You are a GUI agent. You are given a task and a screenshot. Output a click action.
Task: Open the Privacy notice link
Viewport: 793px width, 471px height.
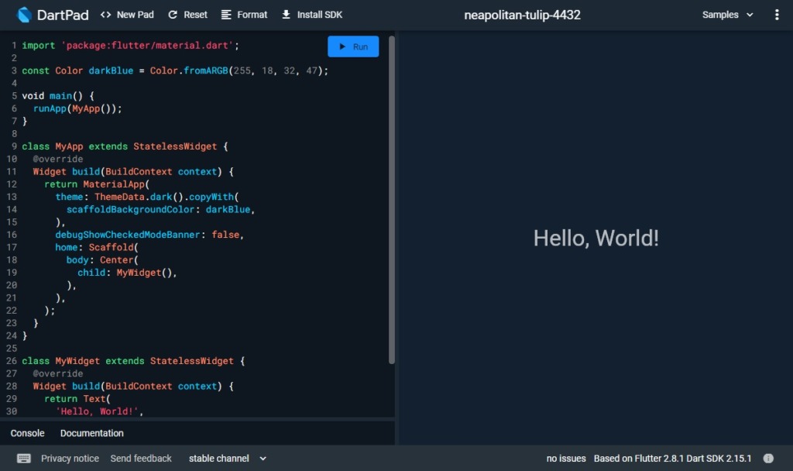pos(70,459)
